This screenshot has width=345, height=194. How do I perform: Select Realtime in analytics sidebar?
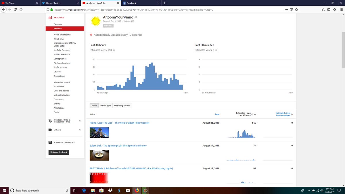[65, 28]
